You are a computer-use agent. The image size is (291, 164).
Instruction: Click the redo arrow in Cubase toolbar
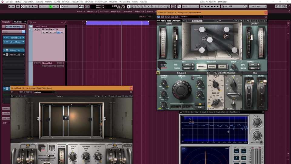coord(13,6)
